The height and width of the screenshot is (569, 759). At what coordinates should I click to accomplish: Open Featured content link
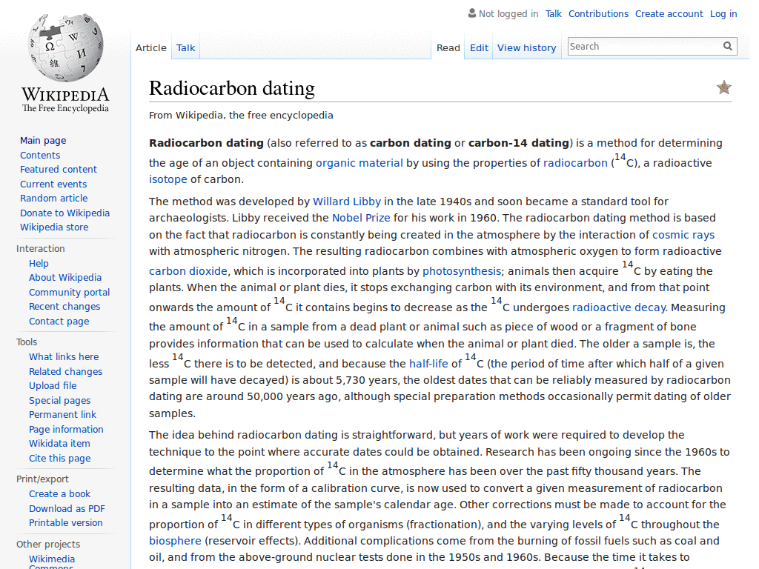pos(59,170)
